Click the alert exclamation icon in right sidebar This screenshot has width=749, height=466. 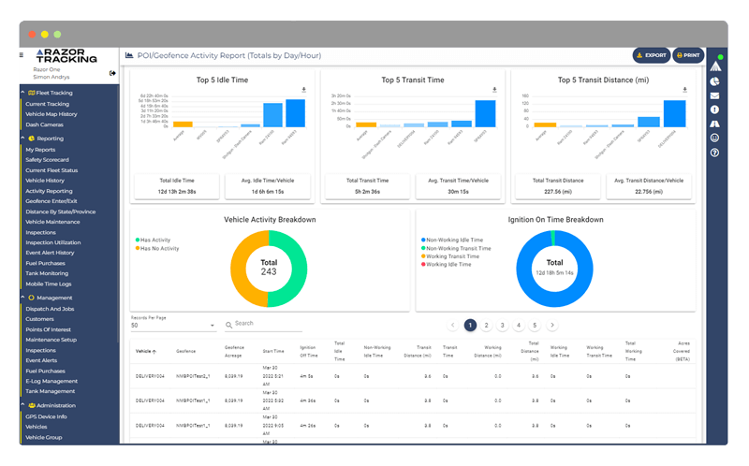click(x=714, y=109)
